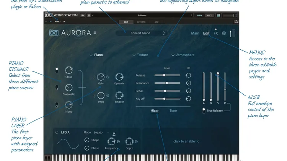Open Aurora hamburger menu next to logo

(95, 33)
